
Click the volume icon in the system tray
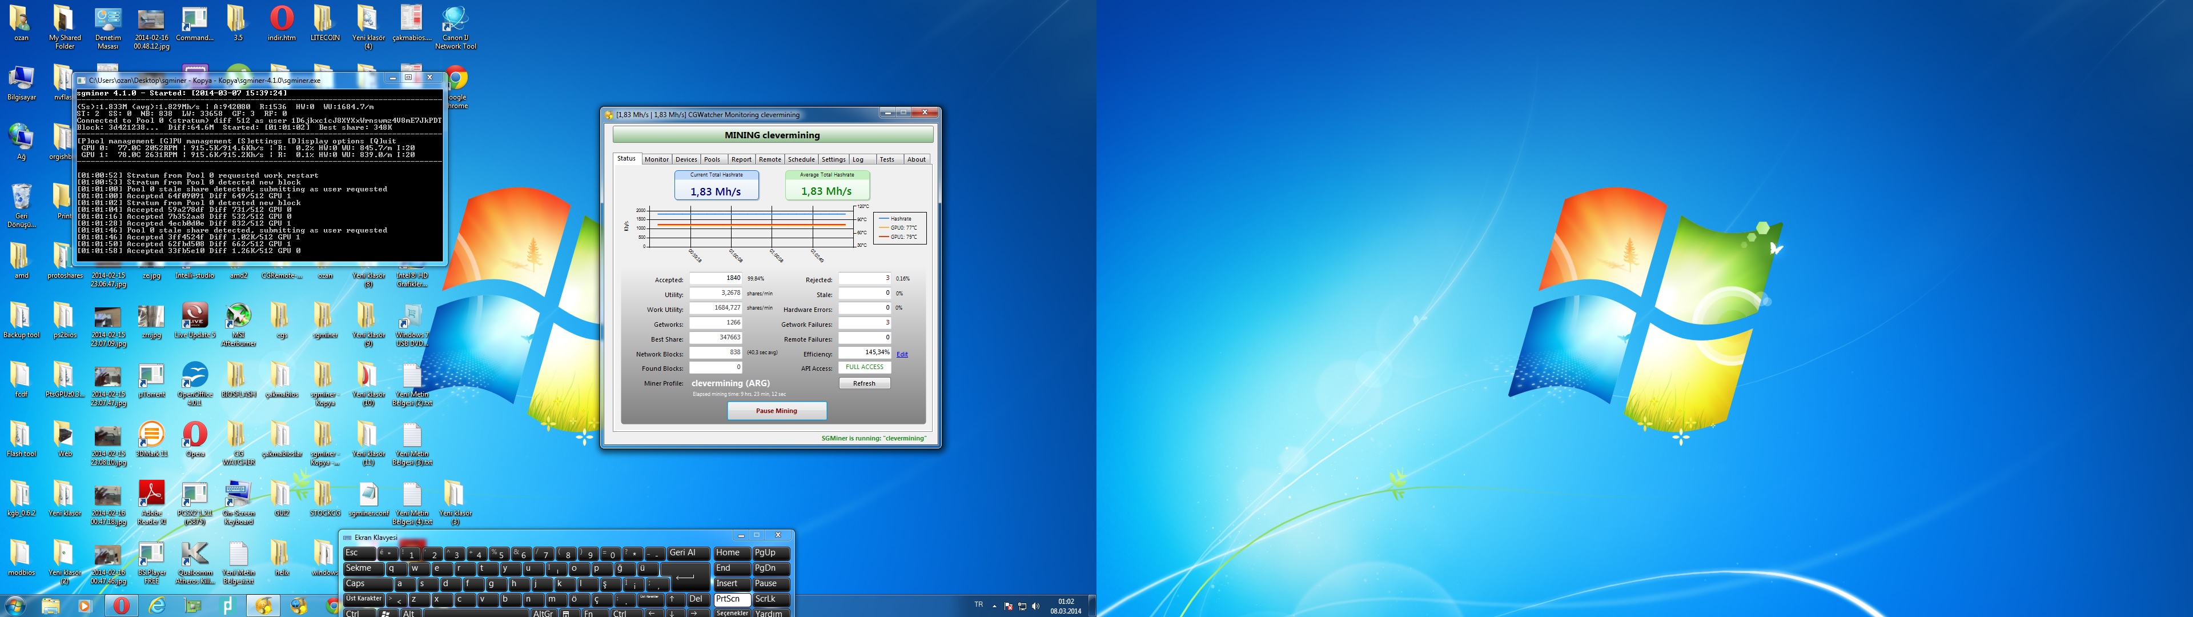[1035, 606]
